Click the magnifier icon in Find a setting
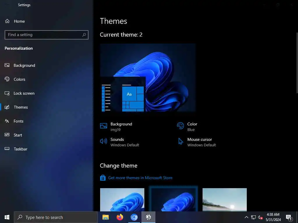Screen dimensions: 298x223 pyautogui.click(x=84, y=35)
